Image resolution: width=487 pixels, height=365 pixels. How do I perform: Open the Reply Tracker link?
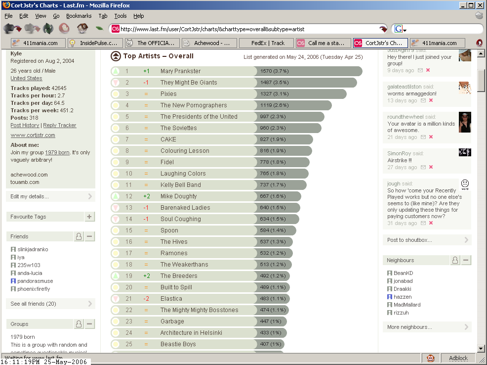60,125
